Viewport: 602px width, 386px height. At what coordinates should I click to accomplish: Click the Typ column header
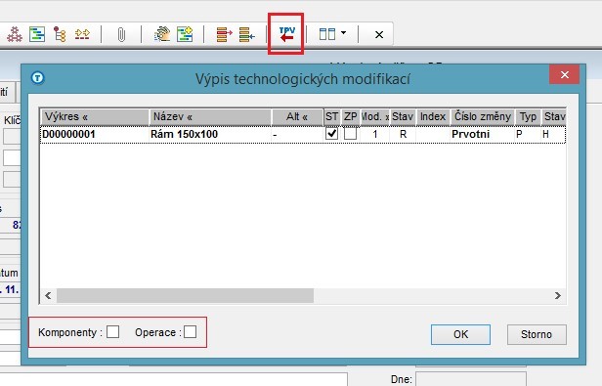(x=528, y=116)
